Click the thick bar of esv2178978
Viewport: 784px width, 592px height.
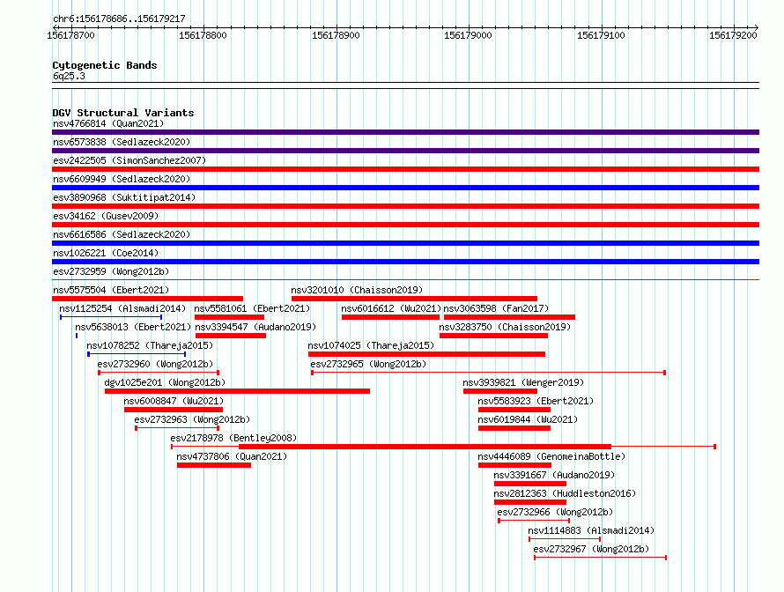pyautogui.click(x=425, y=447)
